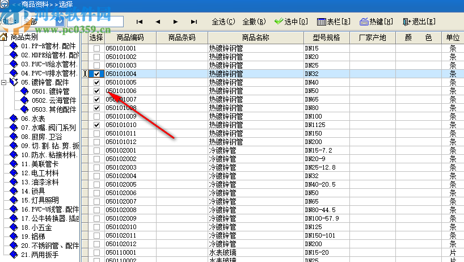Check the box for 050110001
This screenshot has height=262, width=464.
[x=97, y=252]
